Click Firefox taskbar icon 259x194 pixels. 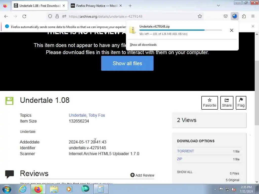click(38, 189)
